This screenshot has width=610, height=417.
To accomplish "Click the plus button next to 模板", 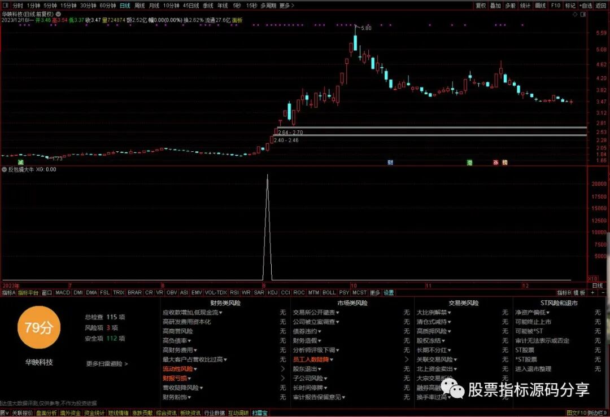I will (x=592, y=293).
